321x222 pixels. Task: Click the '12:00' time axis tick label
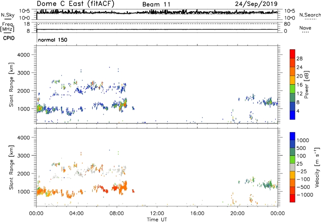coord(157,214)
